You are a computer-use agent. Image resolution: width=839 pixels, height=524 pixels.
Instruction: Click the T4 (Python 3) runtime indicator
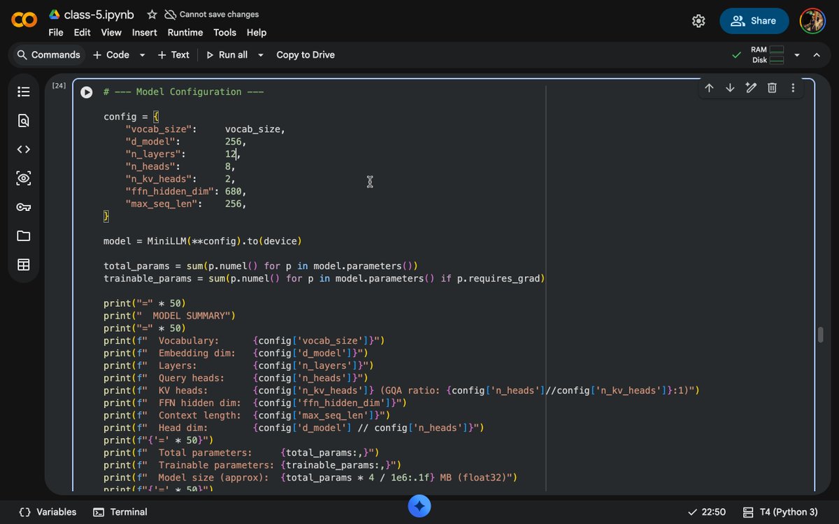780,512
